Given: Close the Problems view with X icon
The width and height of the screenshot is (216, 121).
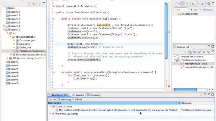Looking at the screenshot, I should coord(65,95).
